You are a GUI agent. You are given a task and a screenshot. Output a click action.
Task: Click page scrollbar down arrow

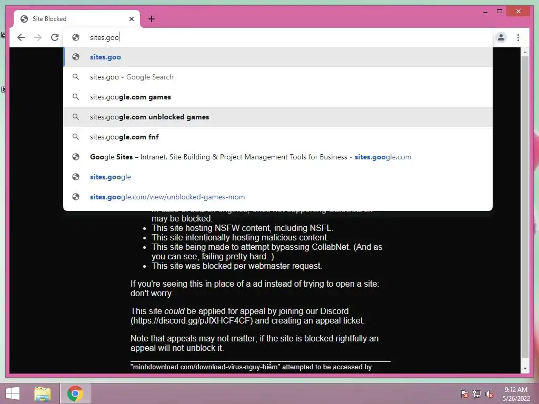click(525, 369)
